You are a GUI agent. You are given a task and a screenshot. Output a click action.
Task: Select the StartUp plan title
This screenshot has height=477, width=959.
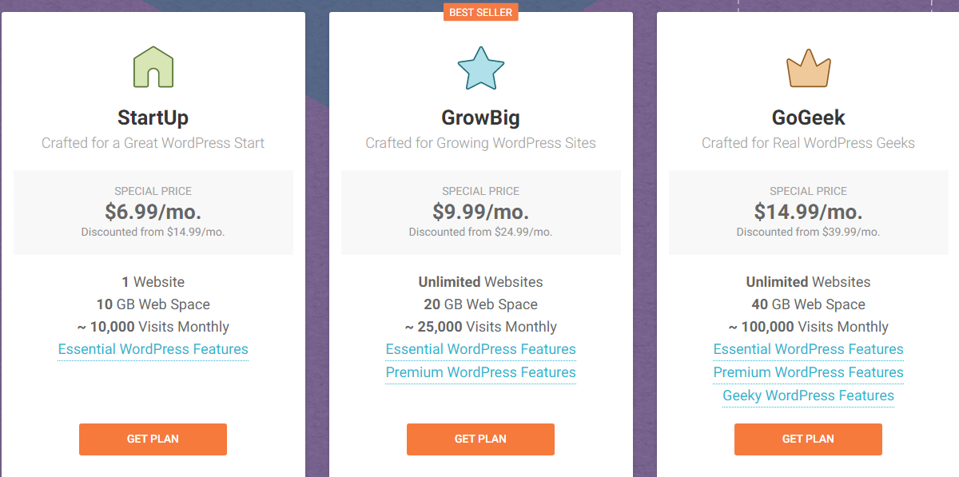pos(153,117)
